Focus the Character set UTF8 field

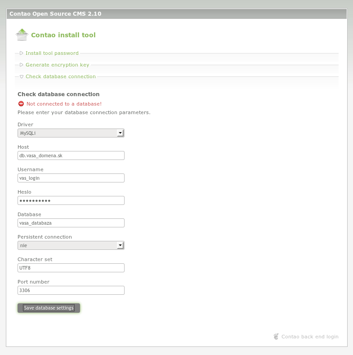(71, 268)
